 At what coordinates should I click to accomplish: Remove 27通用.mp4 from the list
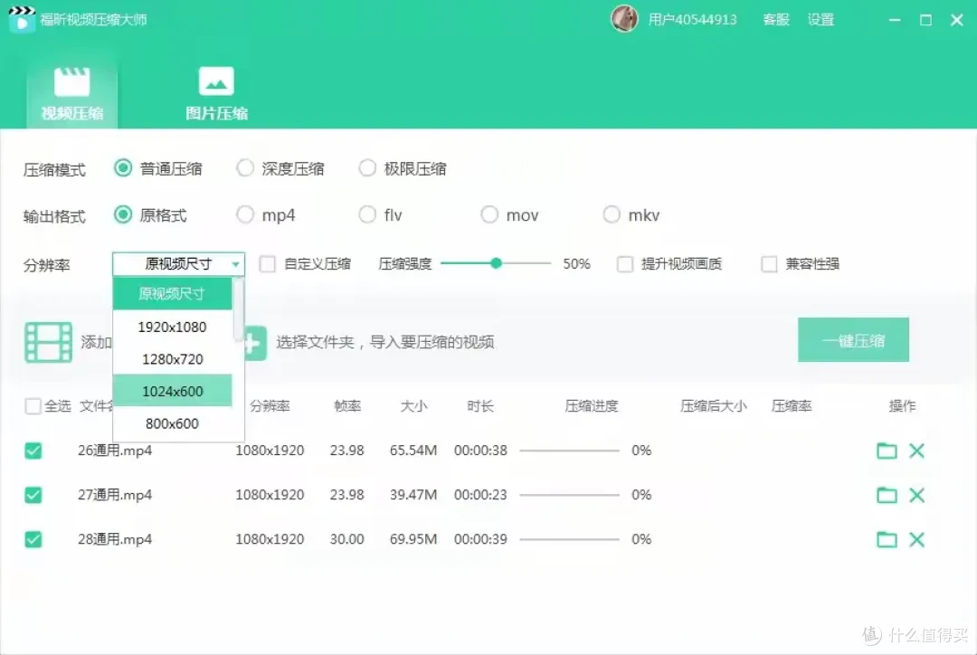point(916,495)
